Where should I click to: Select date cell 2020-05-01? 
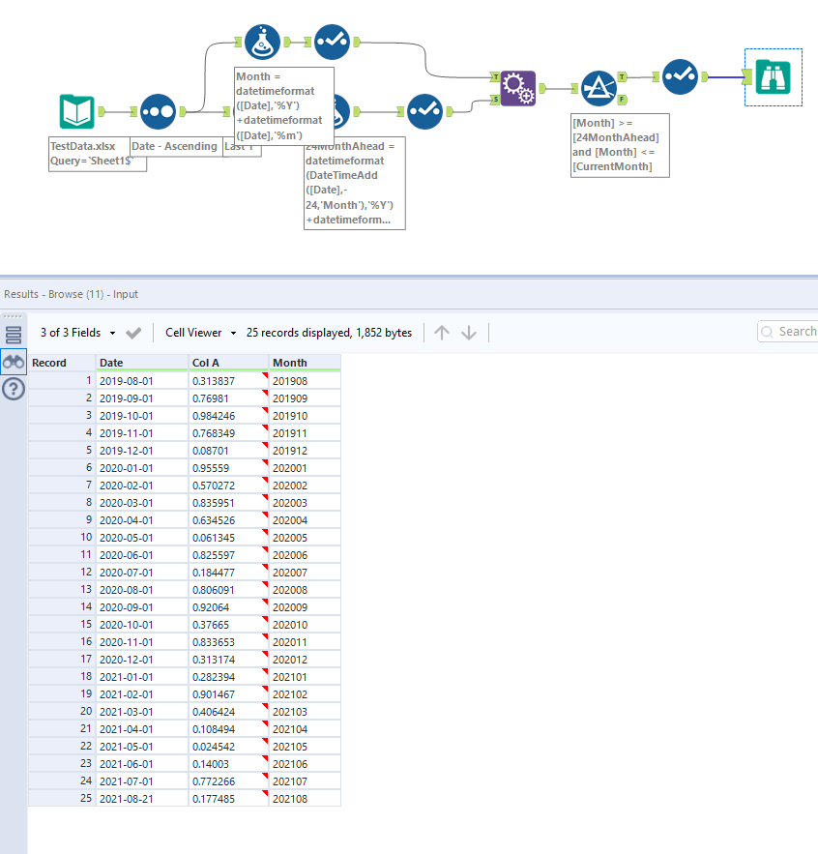(x=142, y=538)
